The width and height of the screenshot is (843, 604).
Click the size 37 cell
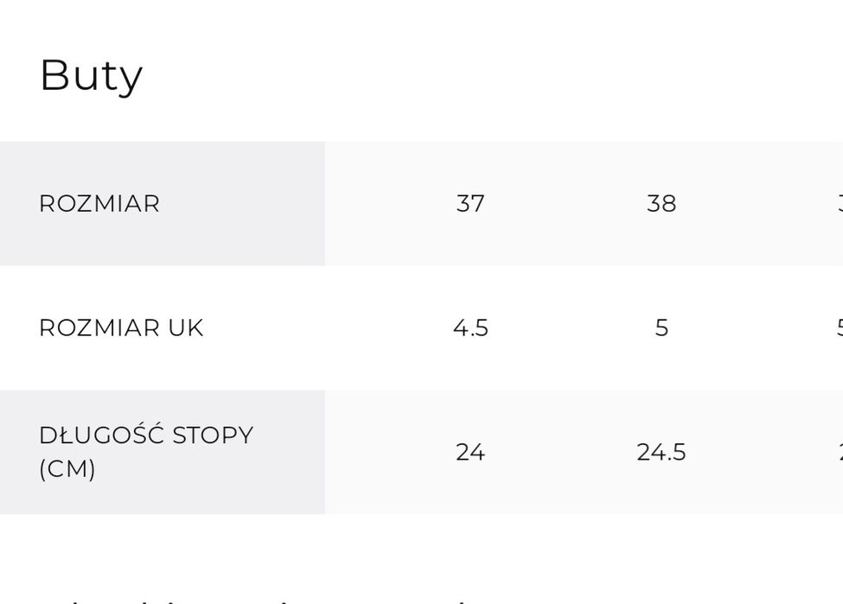(x=470, y=204)
